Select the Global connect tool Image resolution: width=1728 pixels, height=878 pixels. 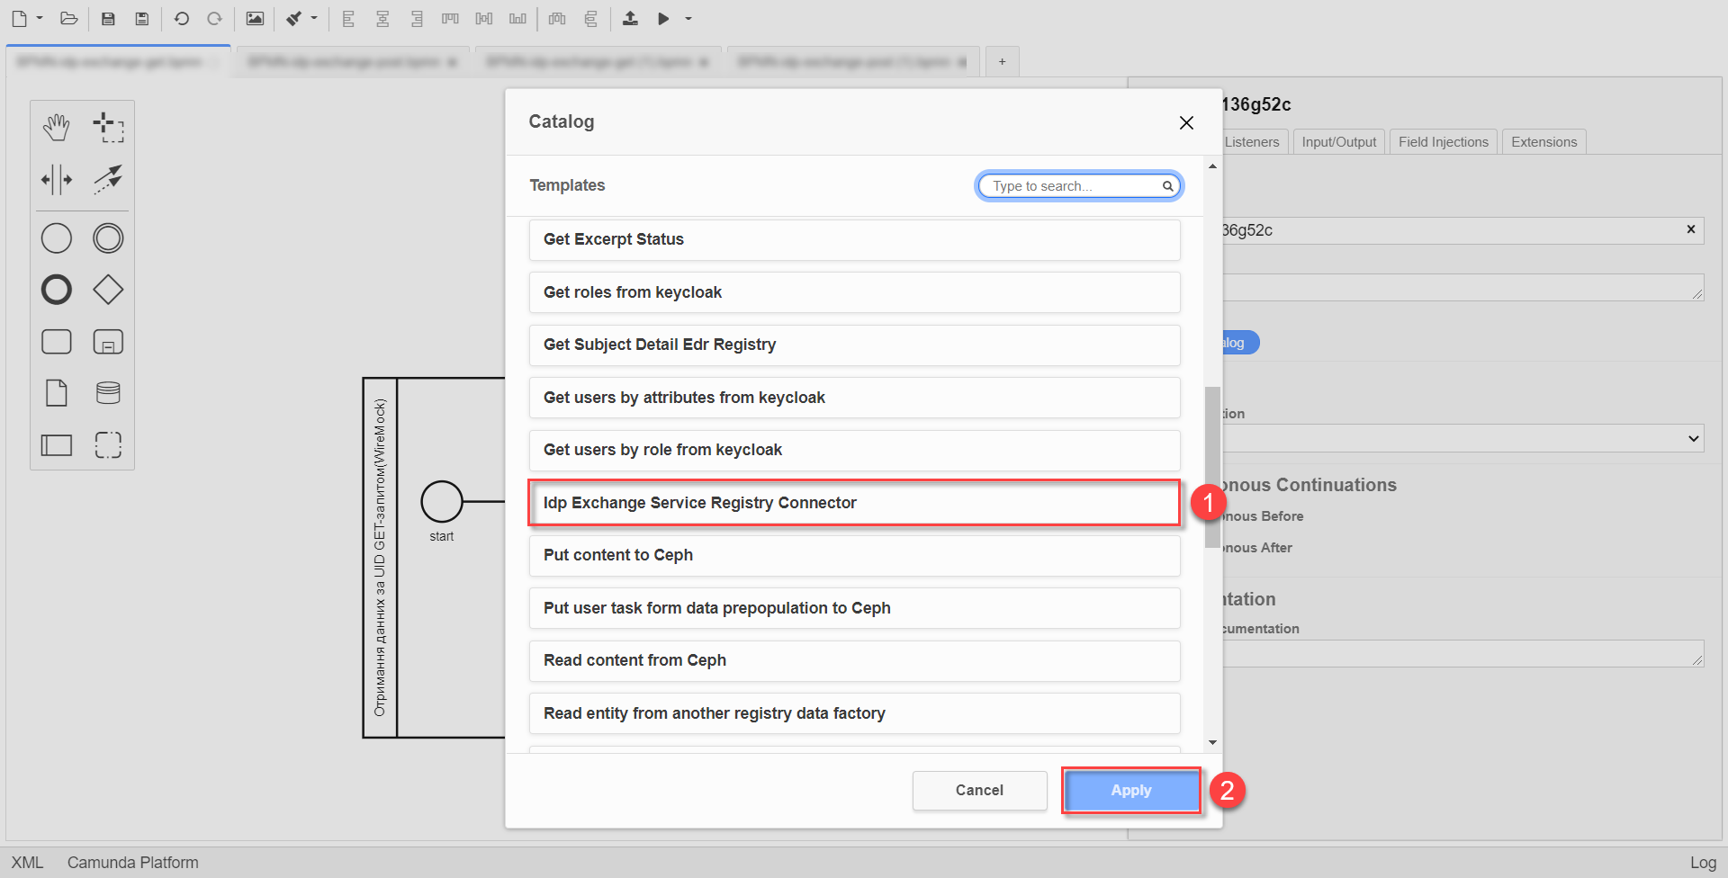point(108,179)
